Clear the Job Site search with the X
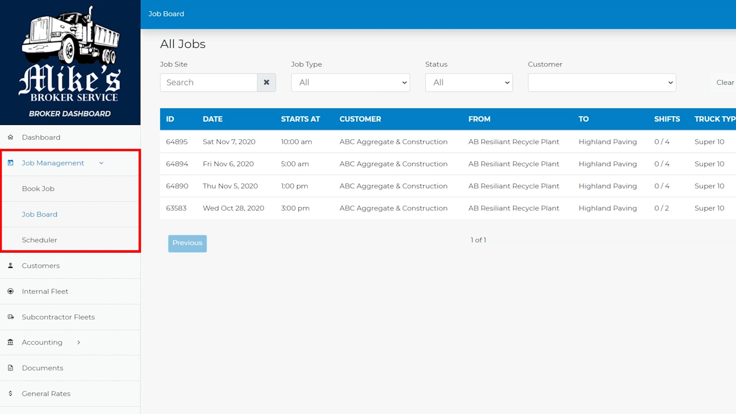The image size is (736, 414). [266, 82]
